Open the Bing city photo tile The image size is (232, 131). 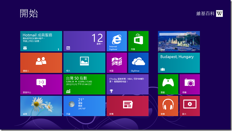pyautogui.click(x=179, y=41)
